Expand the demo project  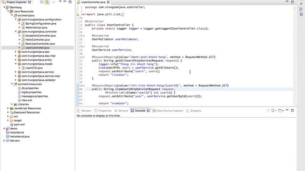point(4,129)
